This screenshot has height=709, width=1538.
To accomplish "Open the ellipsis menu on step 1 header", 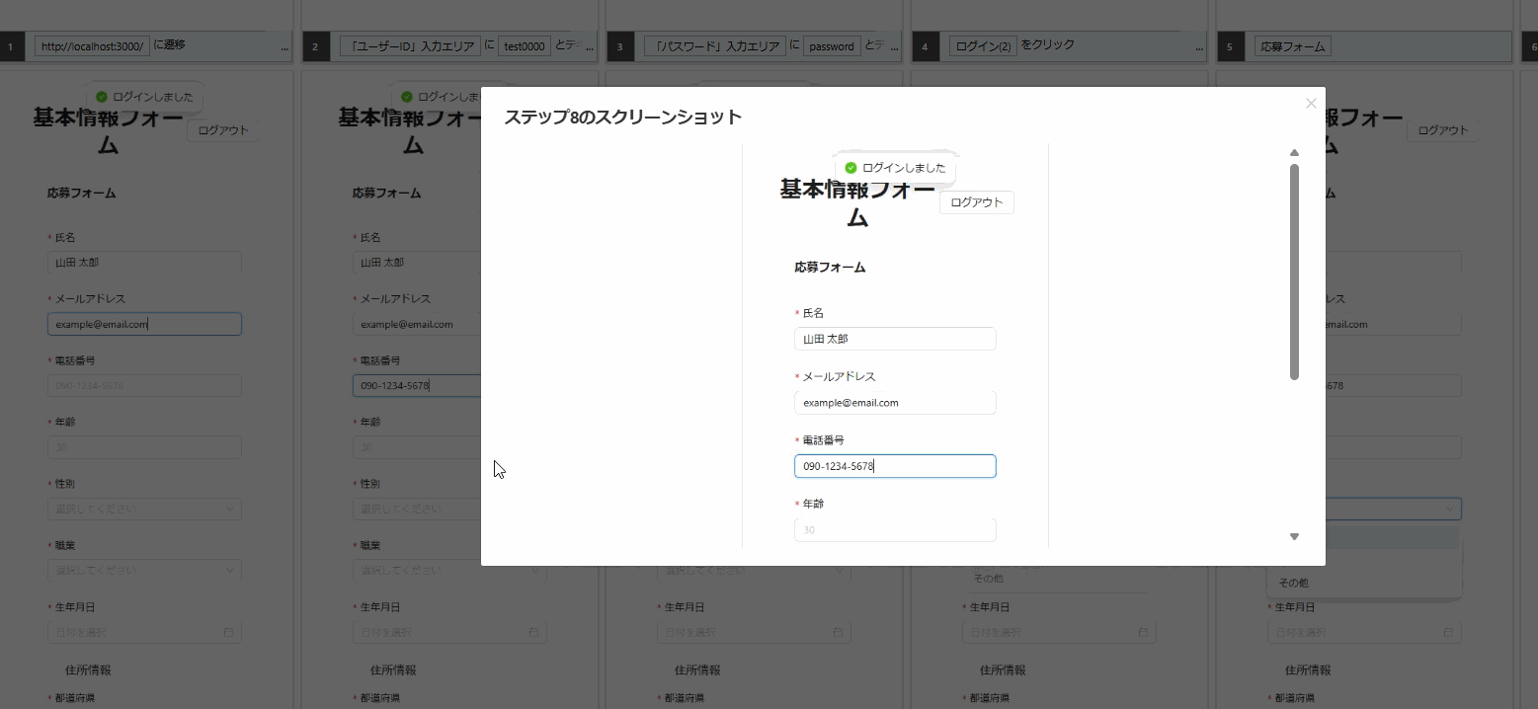I will (x=285, y=46).
